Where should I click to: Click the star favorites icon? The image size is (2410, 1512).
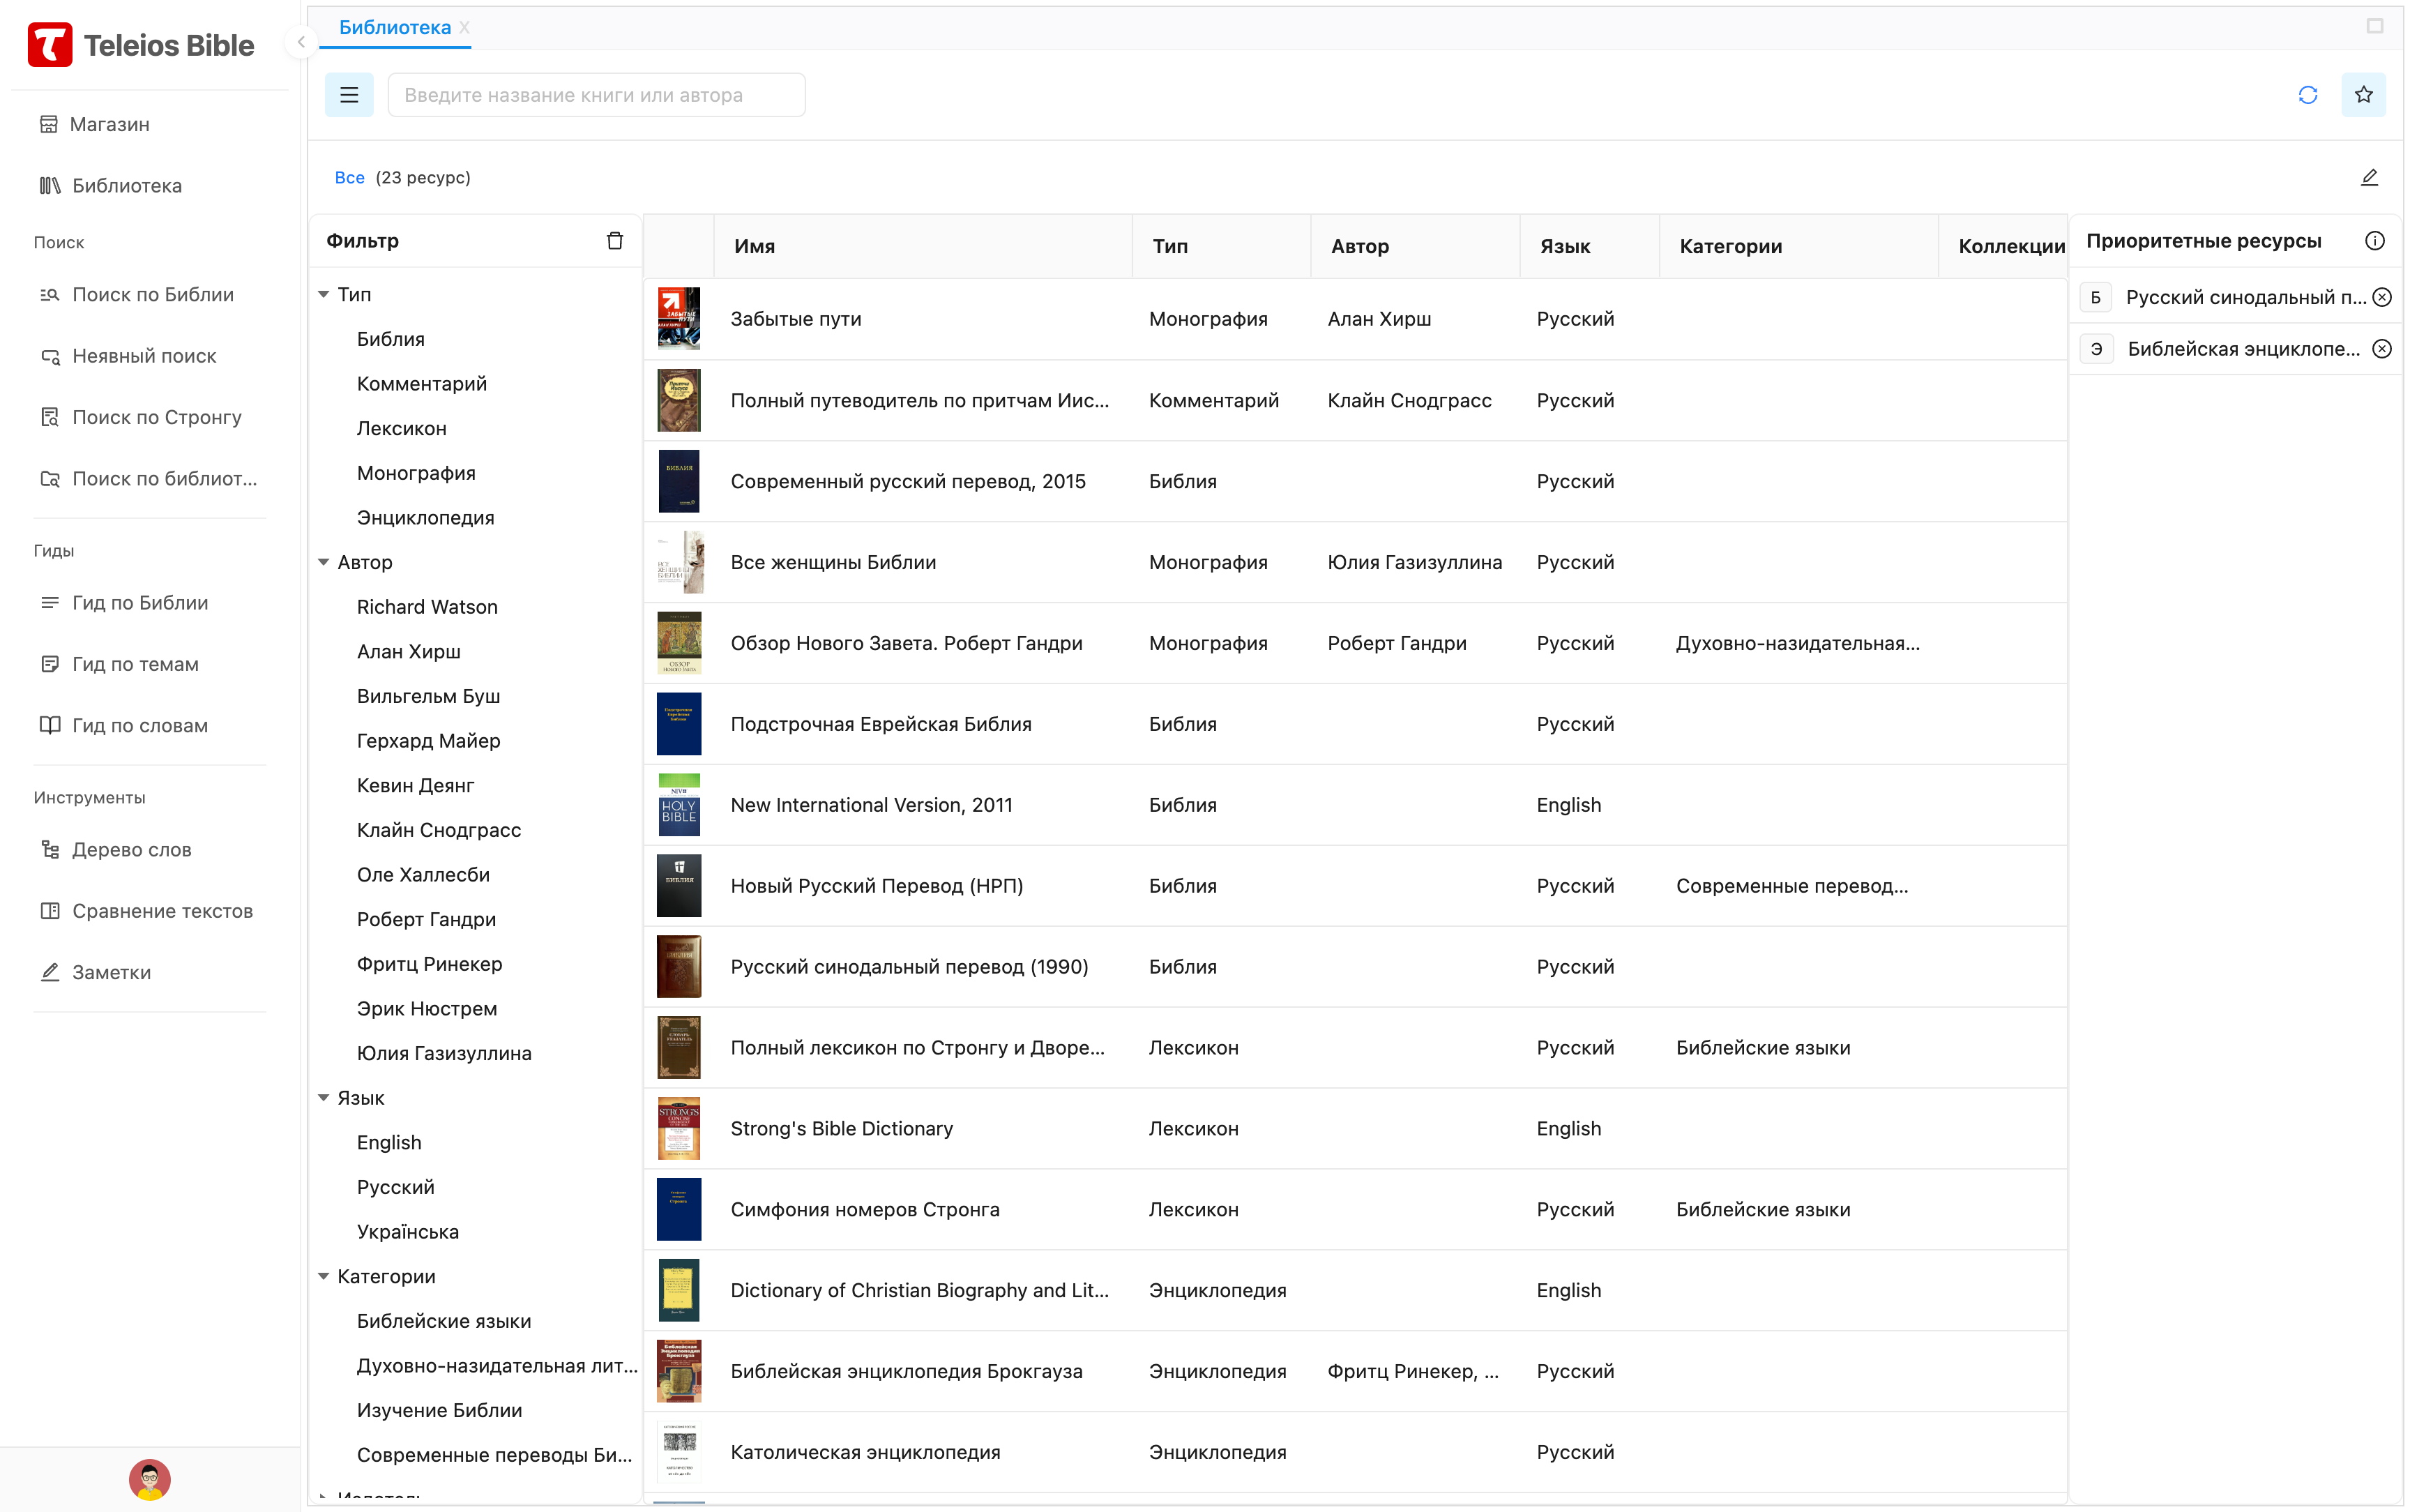2363,95
